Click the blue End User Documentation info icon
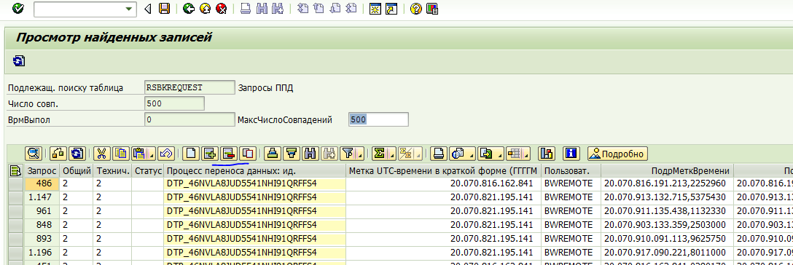793x265 pixels. tap(571, 153)
